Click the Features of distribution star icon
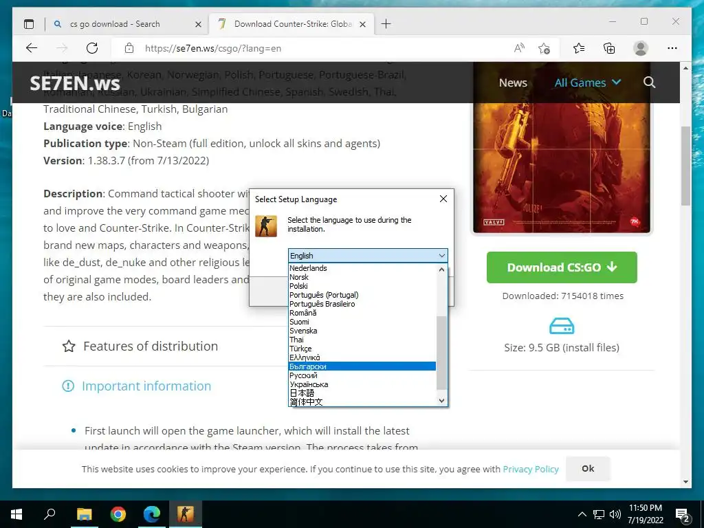The height and width of the screenshot is (528, 704). pos(69,346)
